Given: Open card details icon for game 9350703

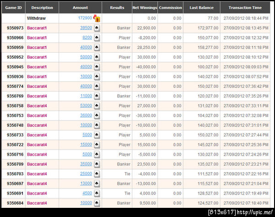Looking at the screenshot, I should [x=97, y=174].
